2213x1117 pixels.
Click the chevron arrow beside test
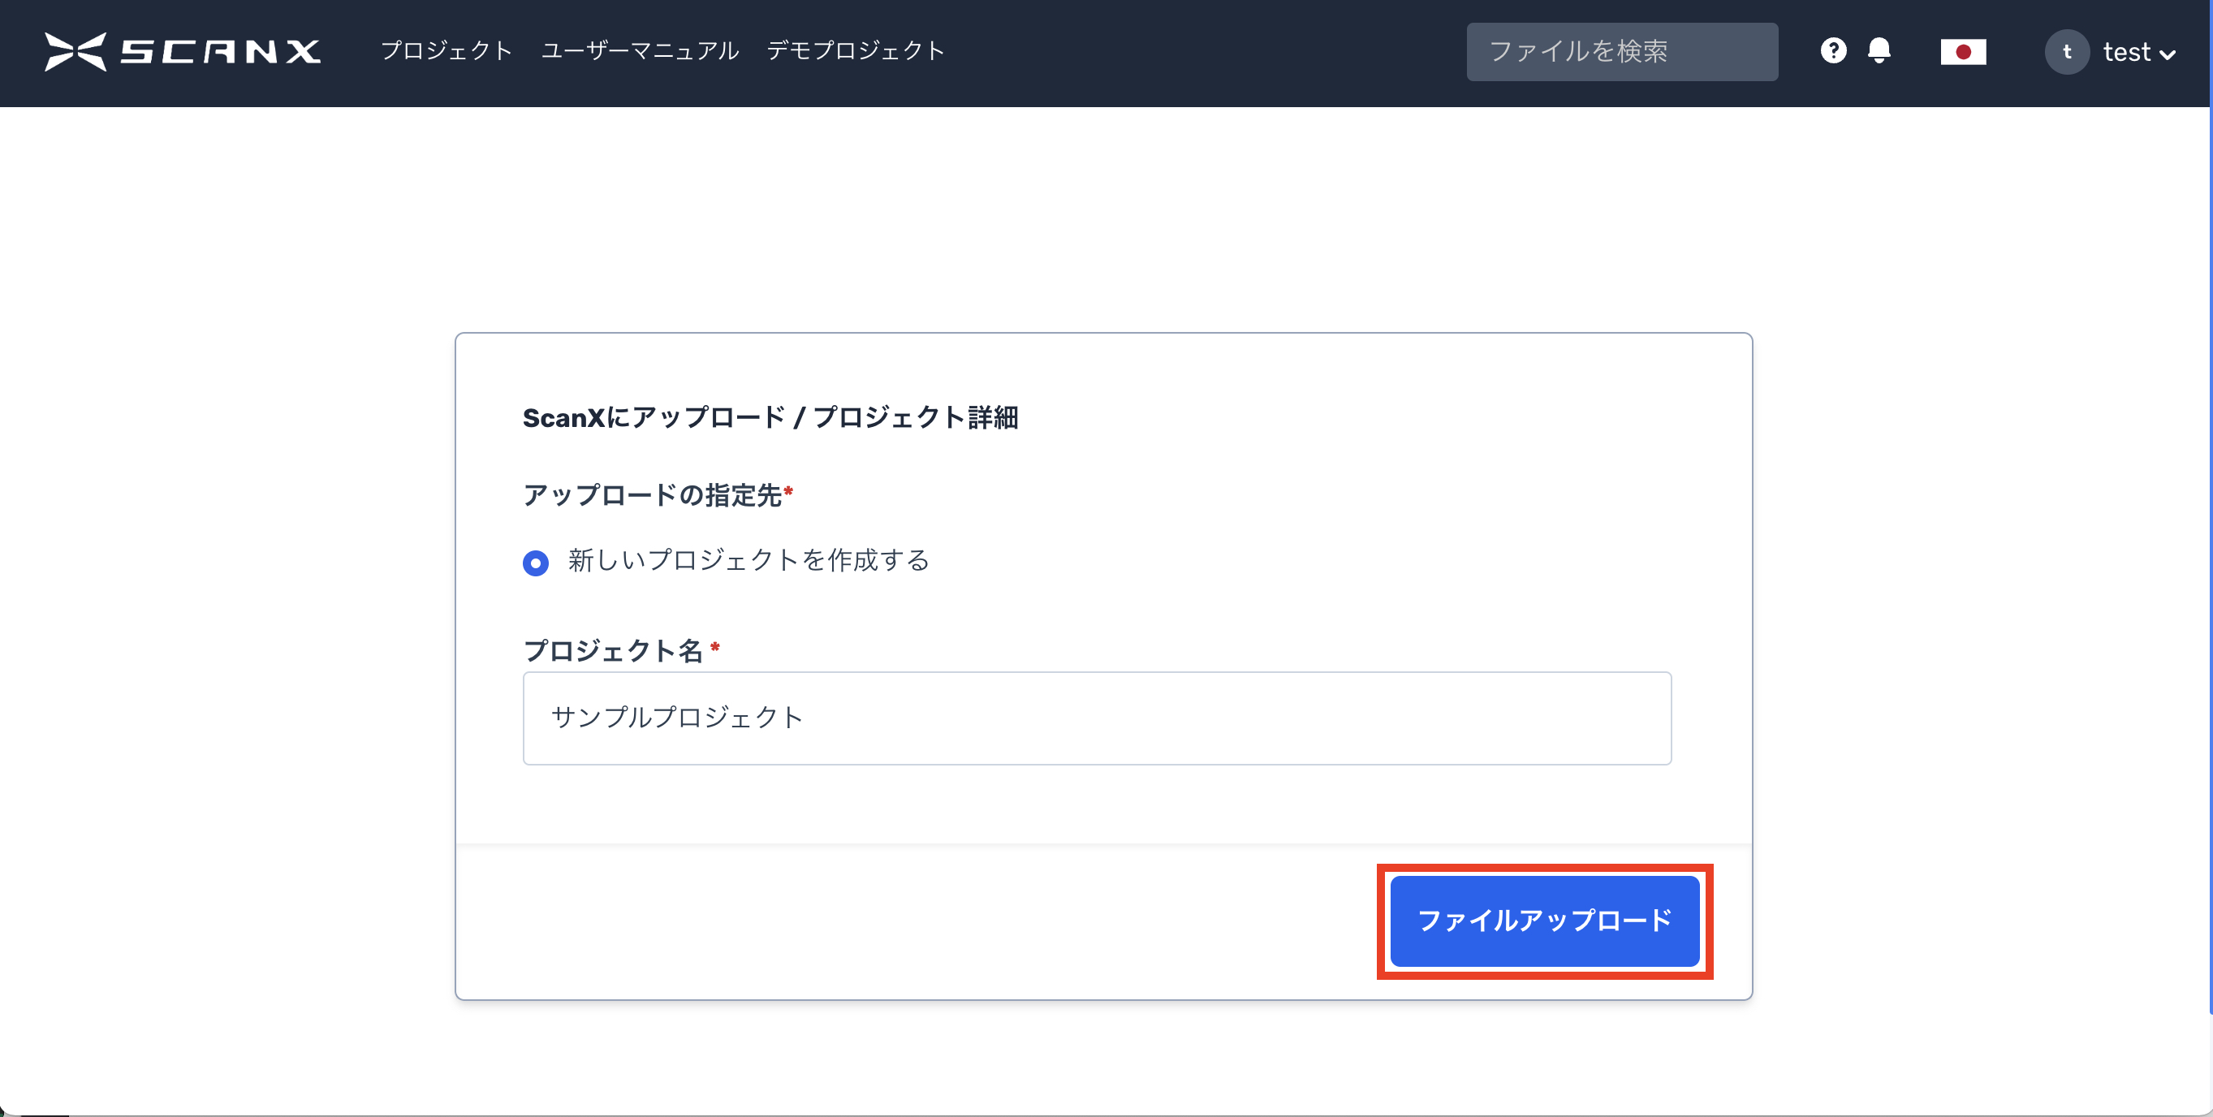[x=2168, y=55]
